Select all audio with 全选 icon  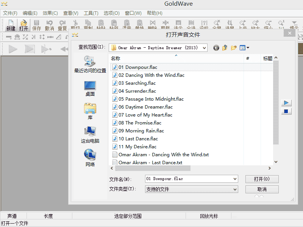(x=191, y=23)
